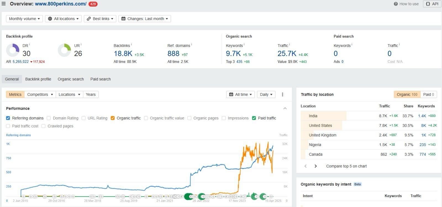Open the API button

coord(432,4)
